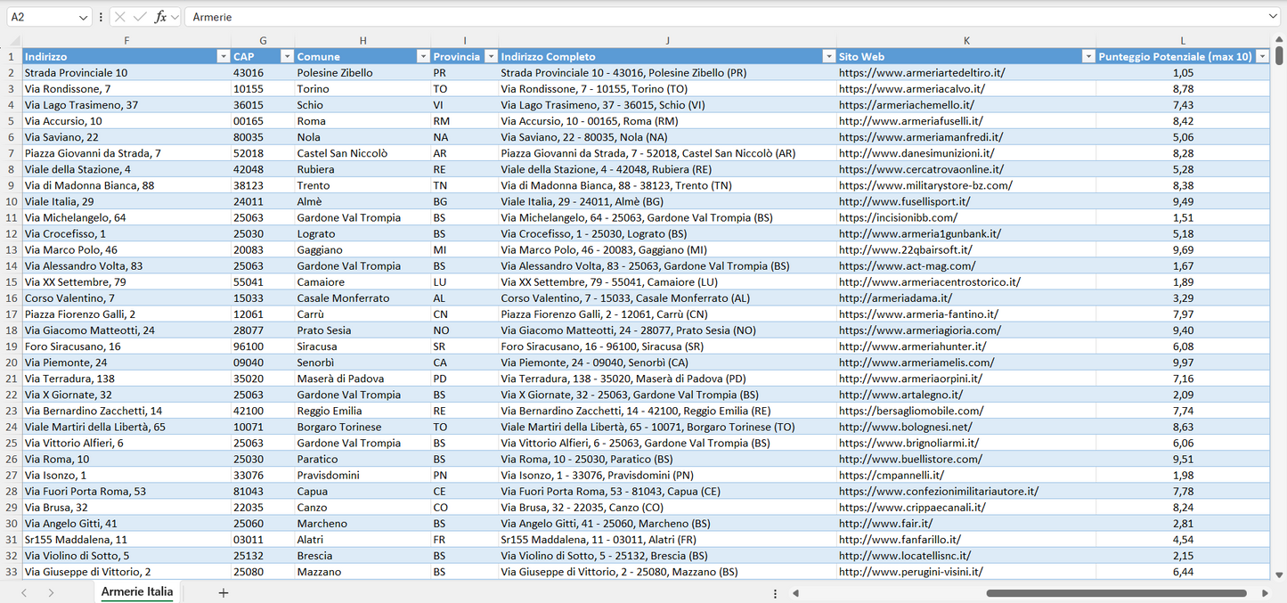Open the Sito Web column filter menu
1287x603 pixels.
[1088, 55]
